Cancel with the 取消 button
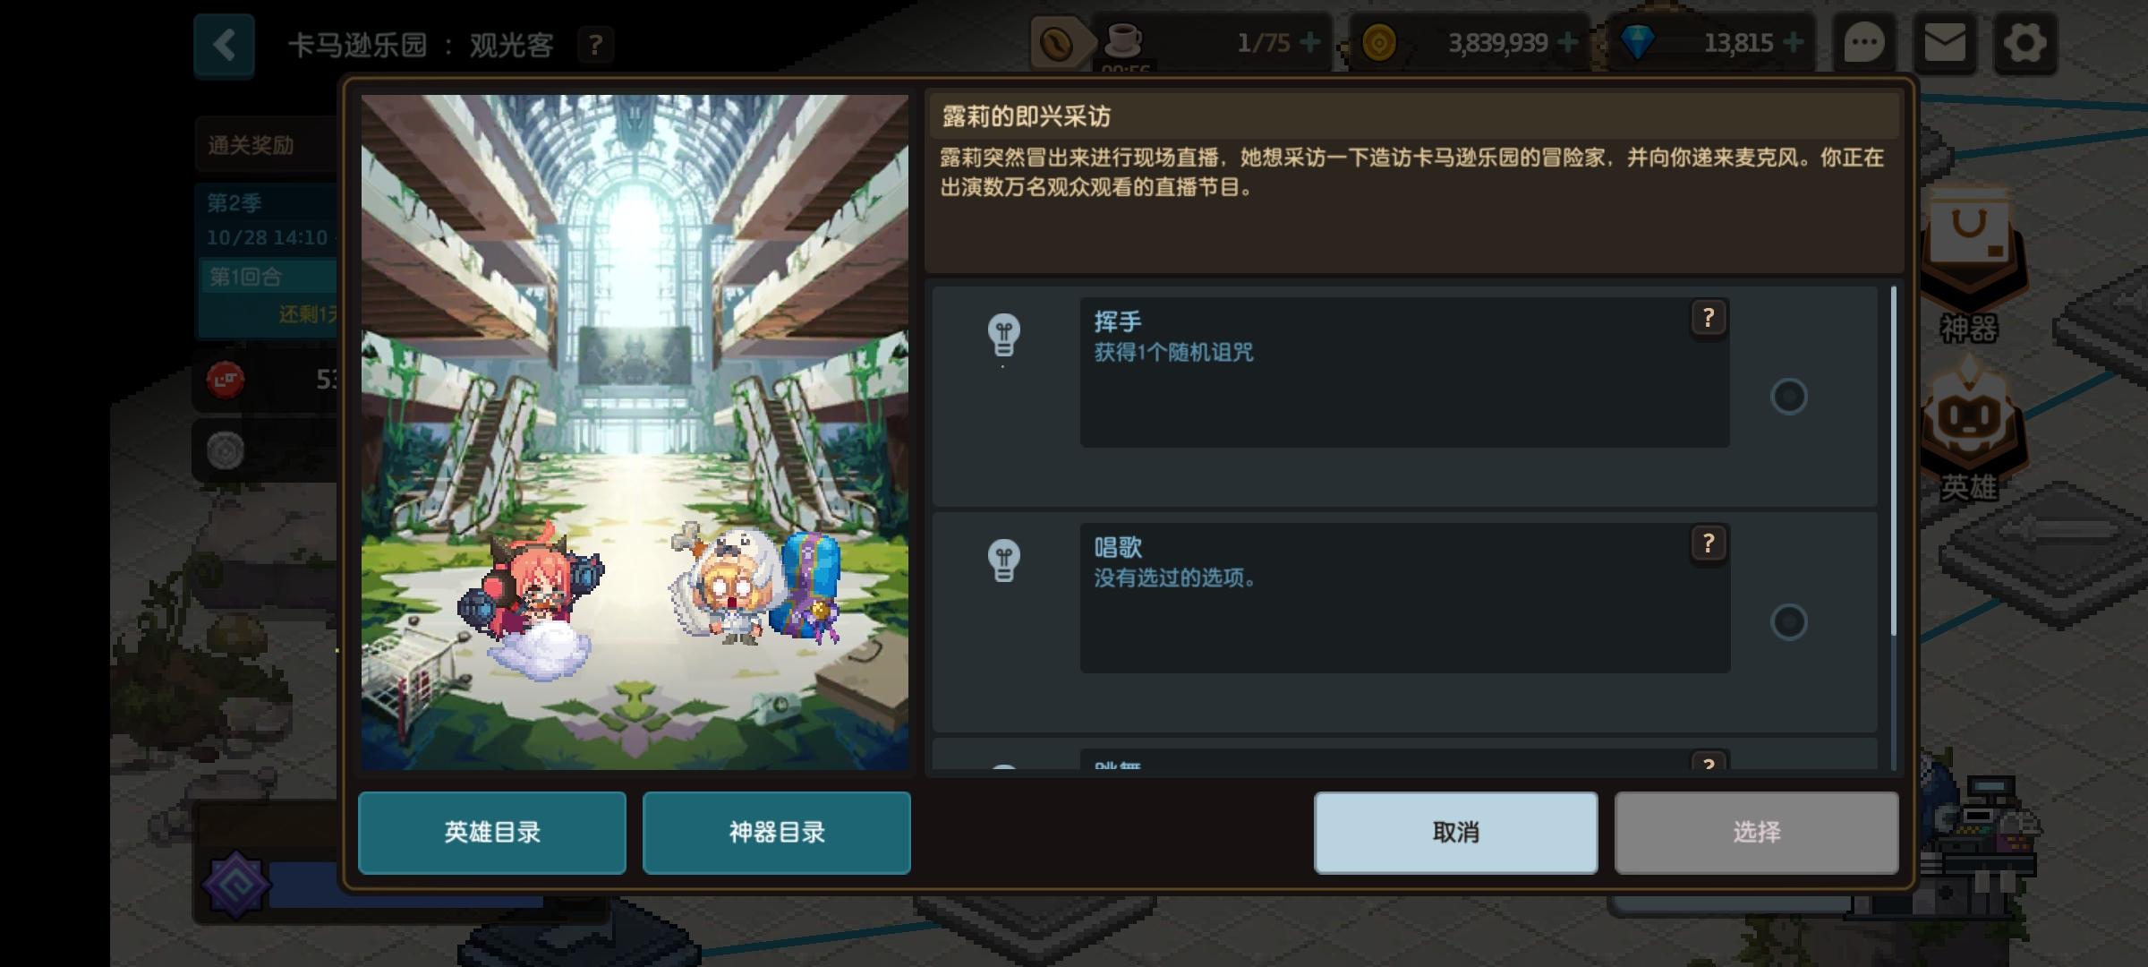 pos(1456,833)
